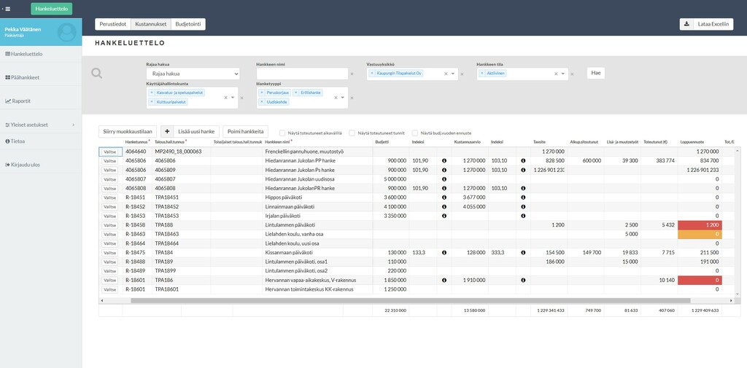Select the Perustiedot tab

click(x=113, y=24)
